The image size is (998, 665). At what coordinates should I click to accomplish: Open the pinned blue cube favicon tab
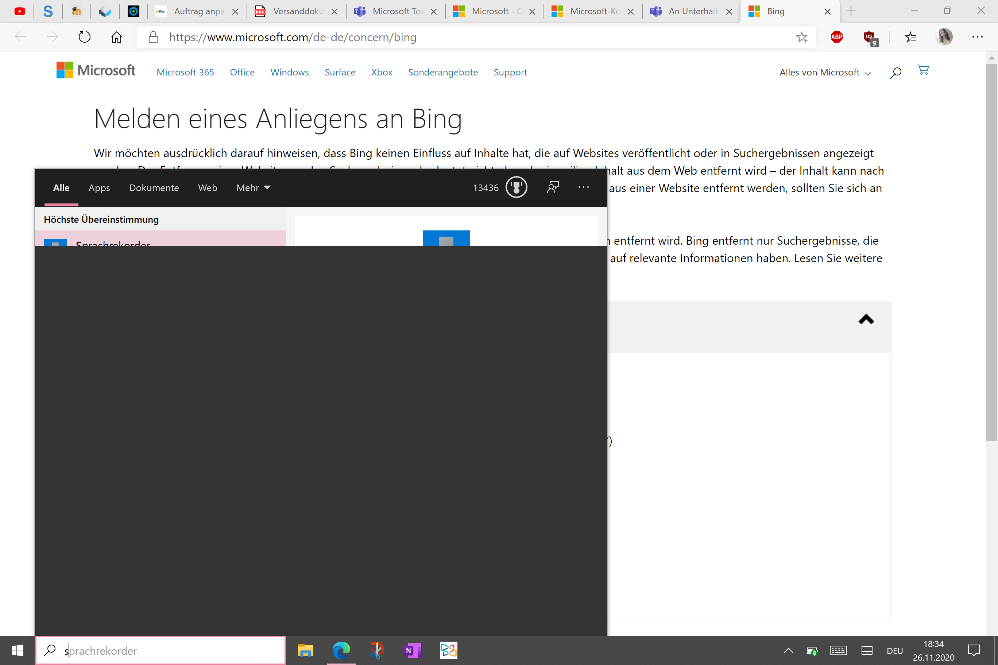click(105, 11)
